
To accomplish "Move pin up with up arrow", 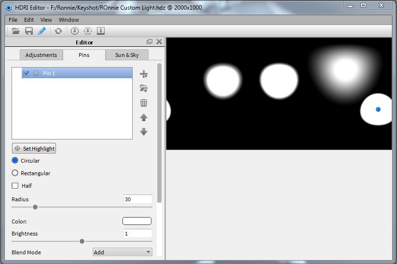I will tap(144, 117).
